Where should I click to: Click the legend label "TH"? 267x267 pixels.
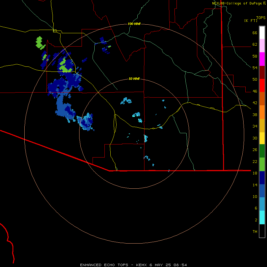pyautogui.click(x=255, y=232)
